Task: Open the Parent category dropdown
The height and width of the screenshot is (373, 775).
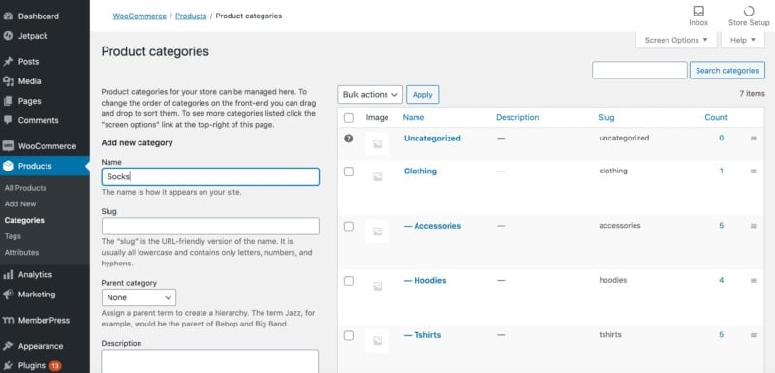Action: point(139,297)
